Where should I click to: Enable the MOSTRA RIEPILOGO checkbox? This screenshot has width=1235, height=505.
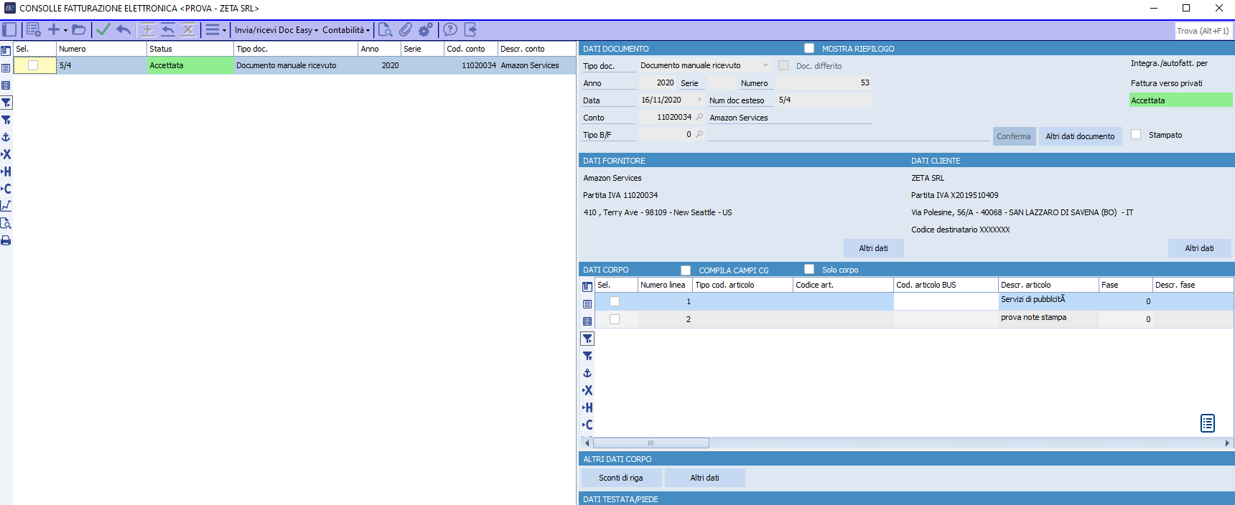809,48
